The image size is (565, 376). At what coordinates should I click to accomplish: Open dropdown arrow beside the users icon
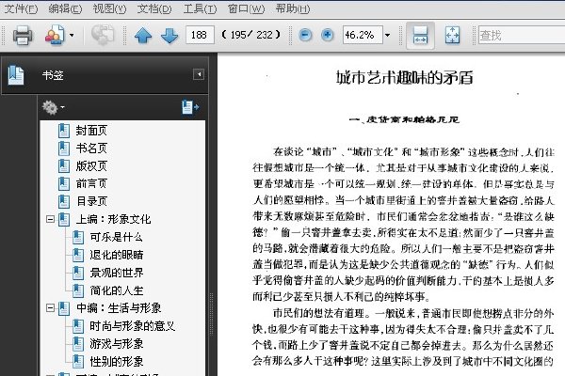(x=72, y=36)
